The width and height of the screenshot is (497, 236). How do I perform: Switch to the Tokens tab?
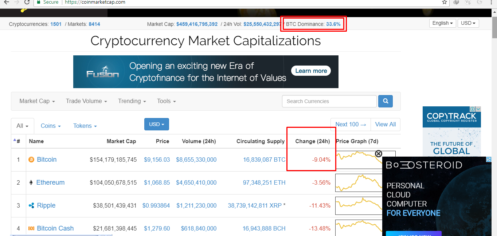tap(85, 126)
